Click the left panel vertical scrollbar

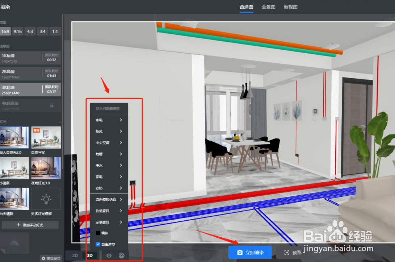pyautogui.click(x=63, y=91)
